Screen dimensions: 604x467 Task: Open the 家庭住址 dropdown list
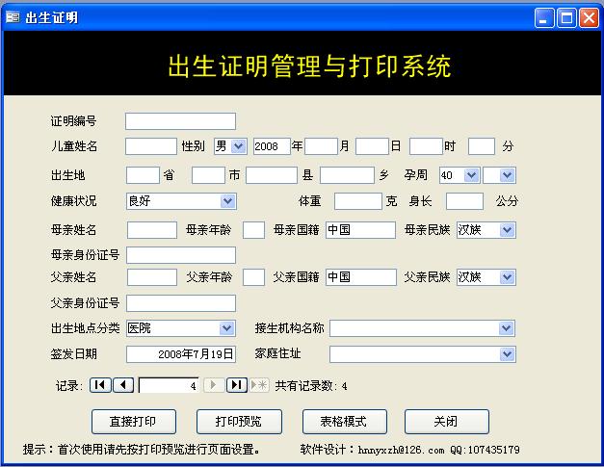click(x=507, y=354)
